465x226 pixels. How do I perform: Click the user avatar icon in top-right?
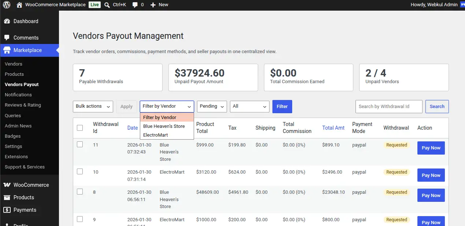[x=462, y=5]
